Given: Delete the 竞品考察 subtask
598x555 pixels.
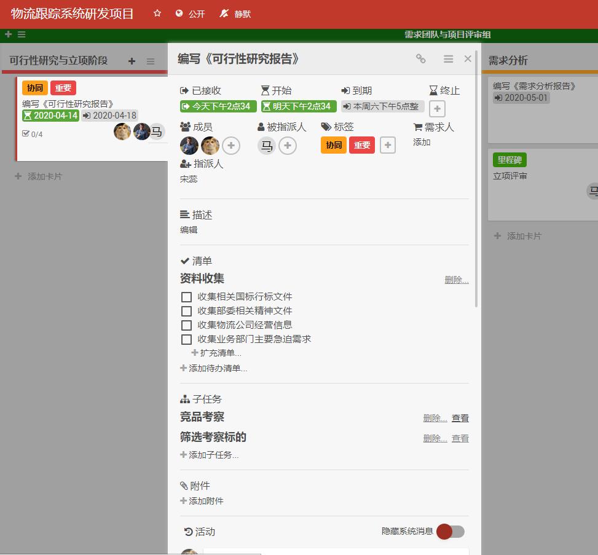Looking at the screenshot, I should click(x=435, y=418).
